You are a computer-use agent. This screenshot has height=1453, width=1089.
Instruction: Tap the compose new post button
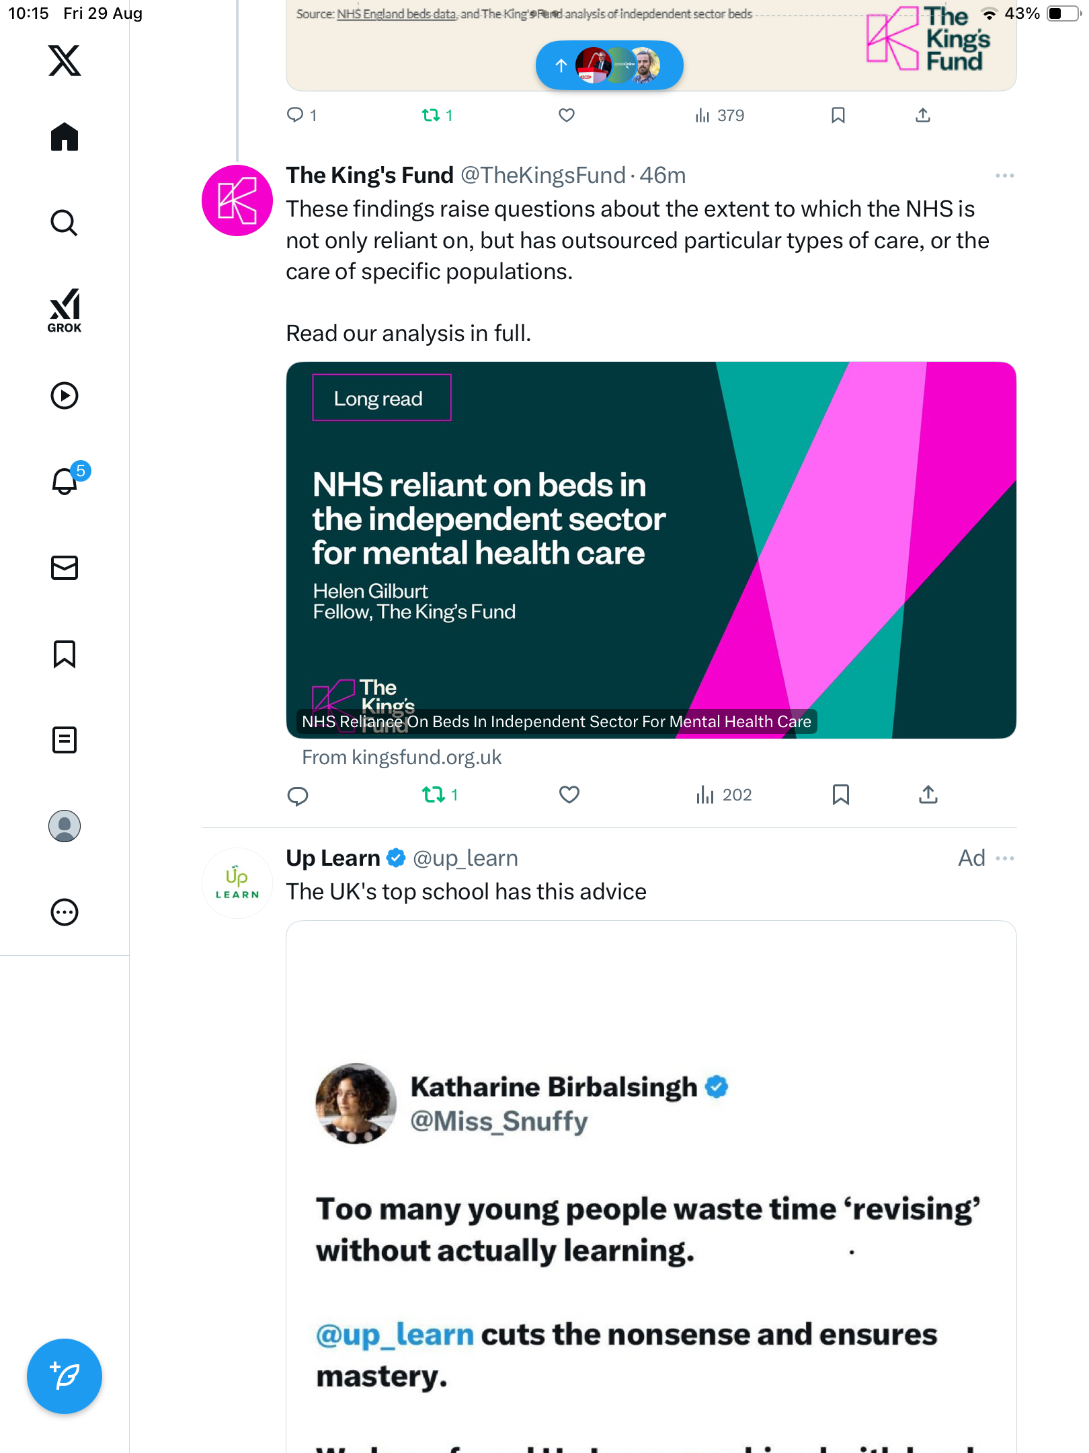click(x=65, y=1376)
